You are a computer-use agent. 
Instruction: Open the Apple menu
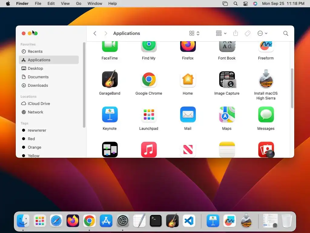8,4
